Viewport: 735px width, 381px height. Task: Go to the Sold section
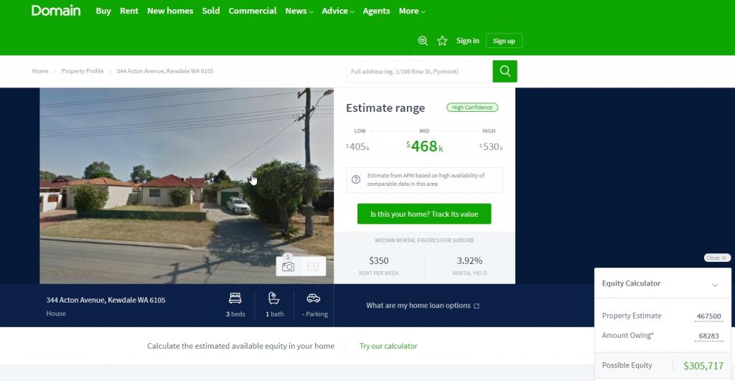pyautogui.click(x=211, y=11)
